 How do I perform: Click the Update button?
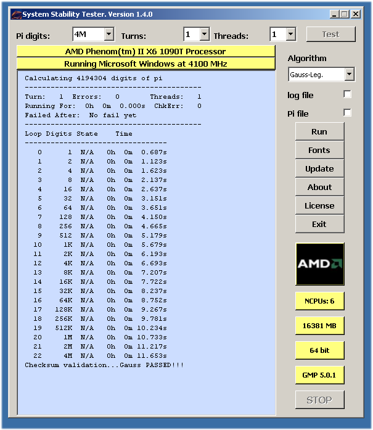coord(319,168)
